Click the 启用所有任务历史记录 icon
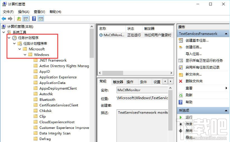This screenshot has height=142, width=230. [x=181, y=67]
